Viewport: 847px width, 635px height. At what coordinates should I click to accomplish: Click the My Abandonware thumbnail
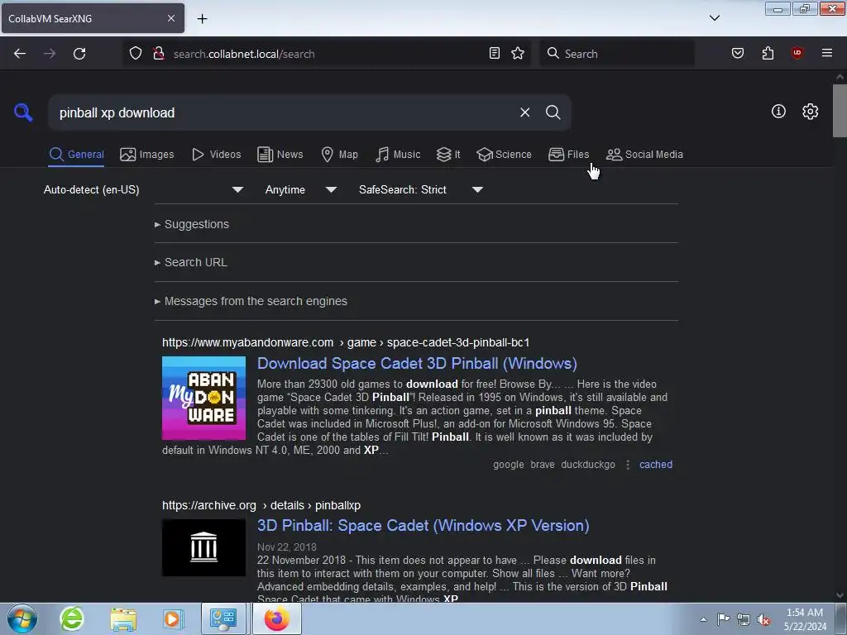click(x=203, y=398)
